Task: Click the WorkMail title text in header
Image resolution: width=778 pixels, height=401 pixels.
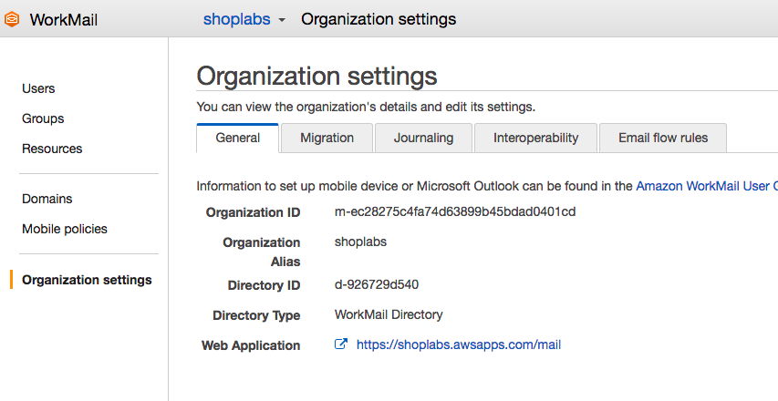Action: [64, 20]
